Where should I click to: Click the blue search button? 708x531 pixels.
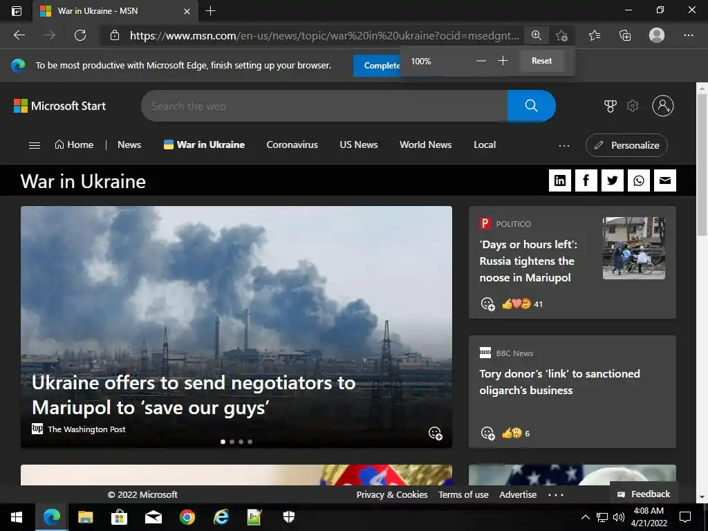532,106
